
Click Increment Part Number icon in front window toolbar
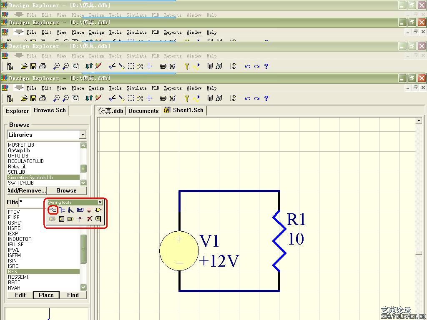pyautogui.click(x=233, y=98)
